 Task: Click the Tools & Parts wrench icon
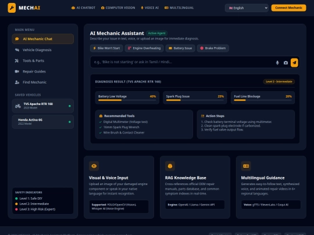[x=17, y=60]
